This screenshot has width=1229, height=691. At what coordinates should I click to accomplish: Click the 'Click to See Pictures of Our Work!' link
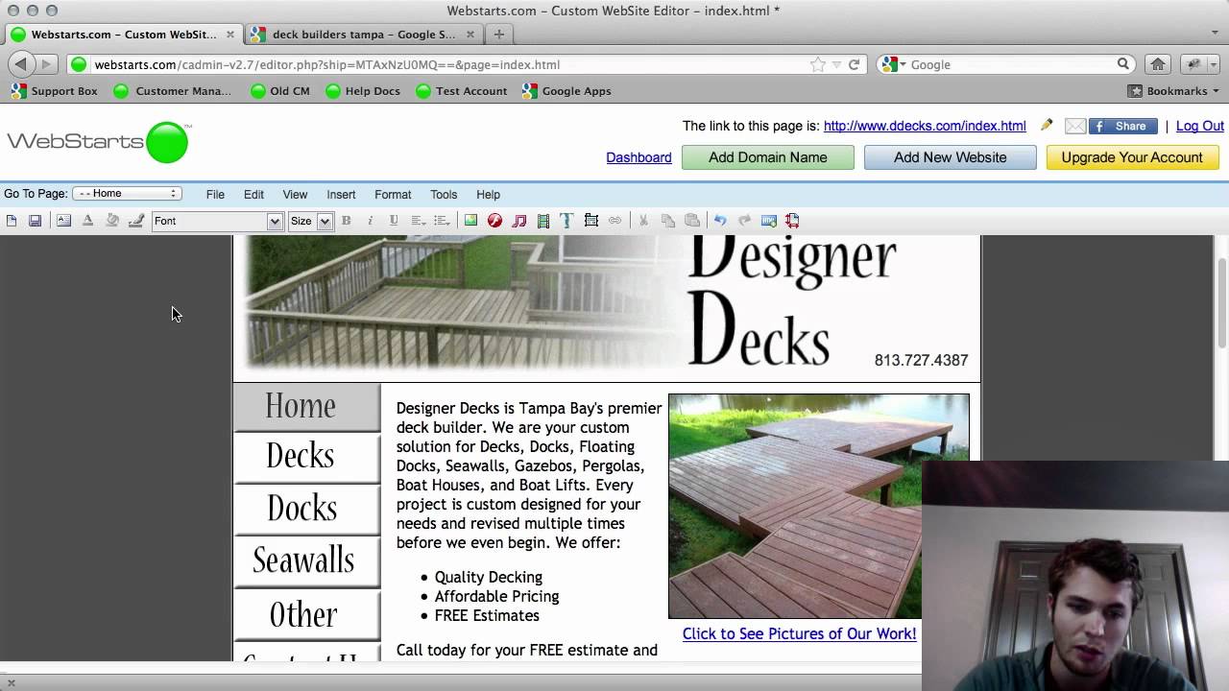pyautogui.click(x=799, y=633)
